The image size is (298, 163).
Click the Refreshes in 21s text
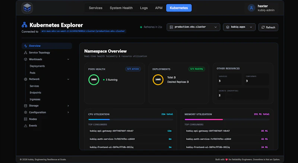pos(153,27)
